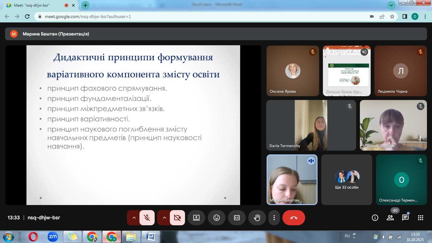432x243 pixels.
Task: Open a new browser tab
Action: click(85, 5)
